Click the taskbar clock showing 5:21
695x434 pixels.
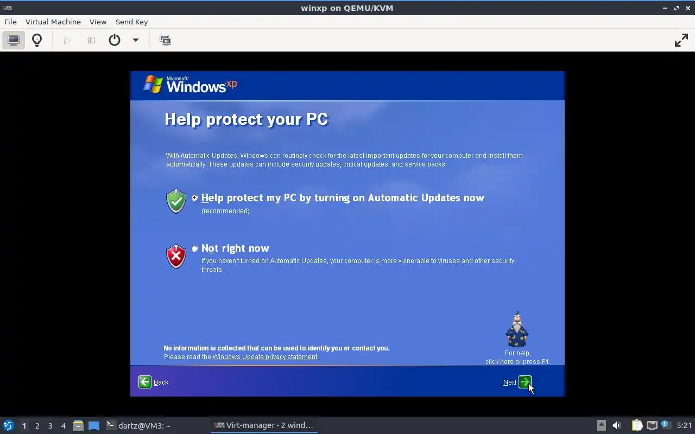coord(684,425)
